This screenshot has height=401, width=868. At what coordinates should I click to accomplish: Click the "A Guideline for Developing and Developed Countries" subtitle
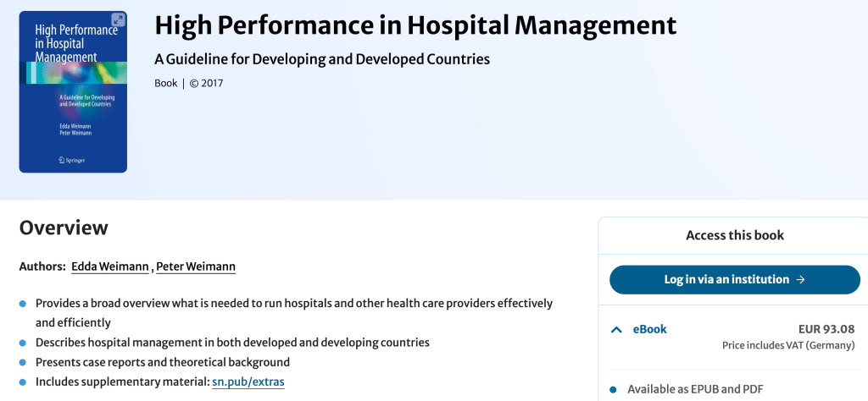click(322, 59)
